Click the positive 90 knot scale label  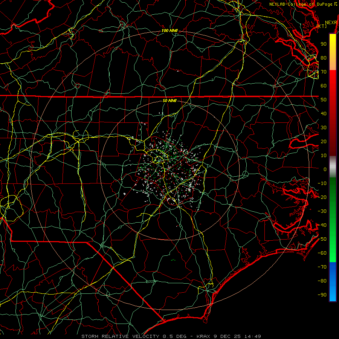324,44
